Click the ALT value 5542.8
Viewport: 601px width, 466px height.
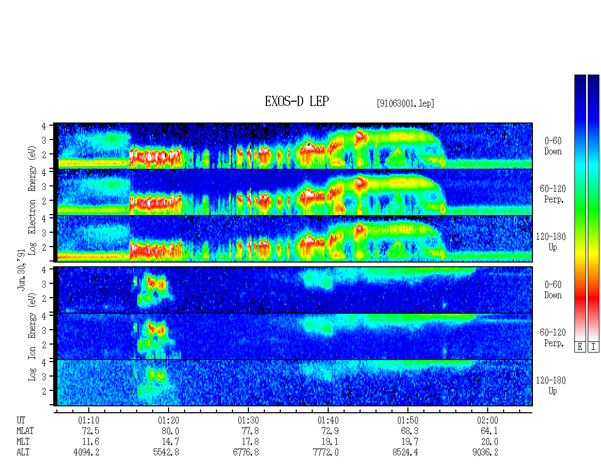166,452
